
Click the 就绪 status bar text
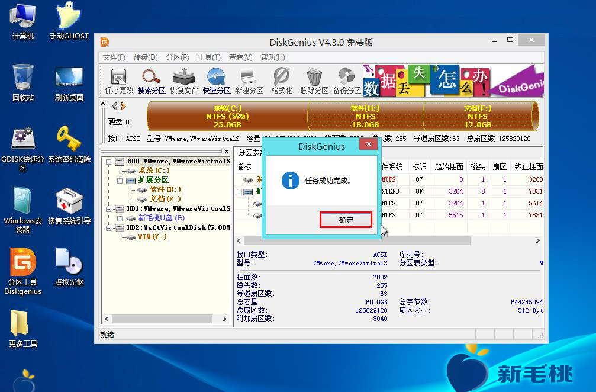tap(107, 335)
